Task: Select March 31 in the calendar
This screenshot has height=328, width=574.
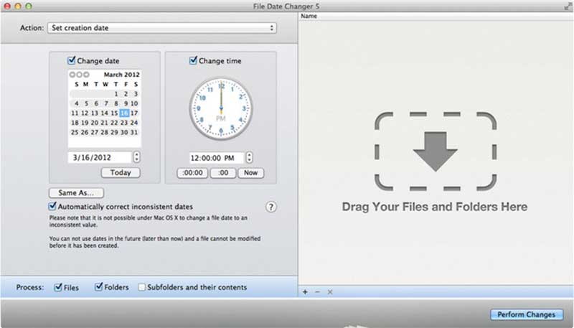Action: pyautogui.click(x=134, y=132)
